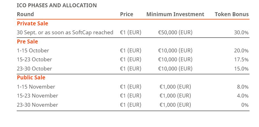The height and width of the screenshot is (127, 259).
Task: Click the 1-15 October row label
Action: tap(33, 50)
